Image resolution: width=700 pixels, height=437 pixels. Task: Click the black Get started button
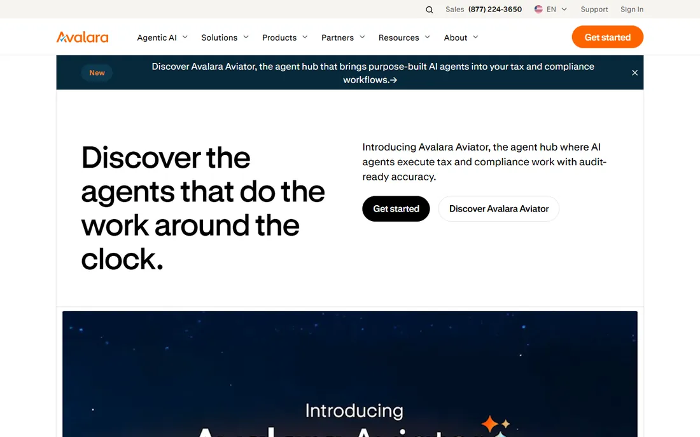click(x=396, y=208)
